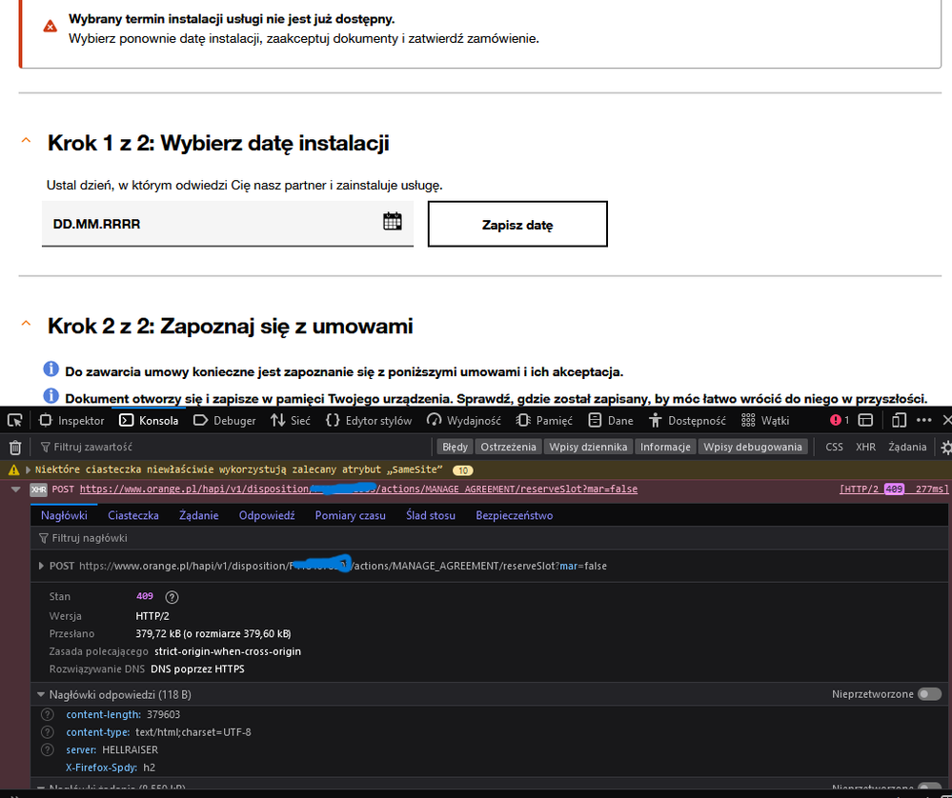952x798 pixels.
Task: Switch to the Sieć devtools tab
Action: [290, 420]
